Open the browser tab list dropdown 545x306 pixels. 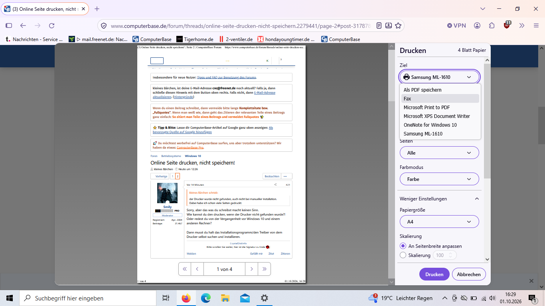483,9
